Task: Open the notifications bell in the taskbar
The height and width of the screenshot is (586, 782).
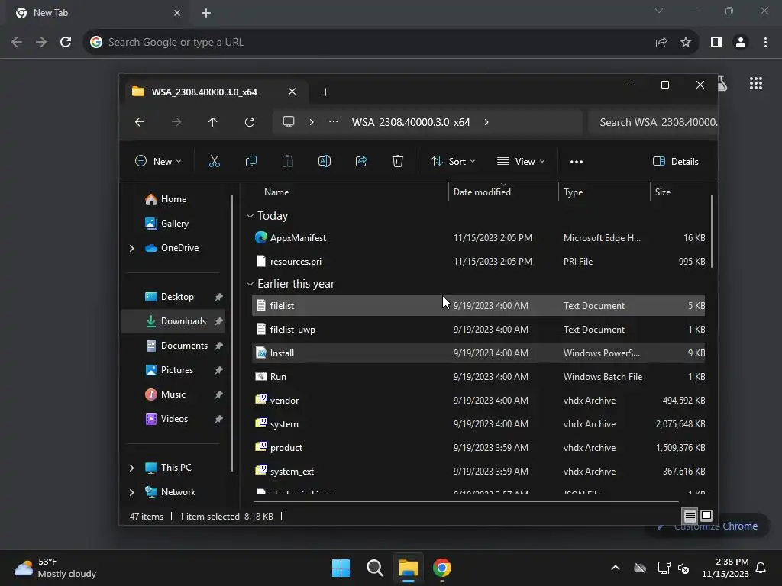Action: 761,568
